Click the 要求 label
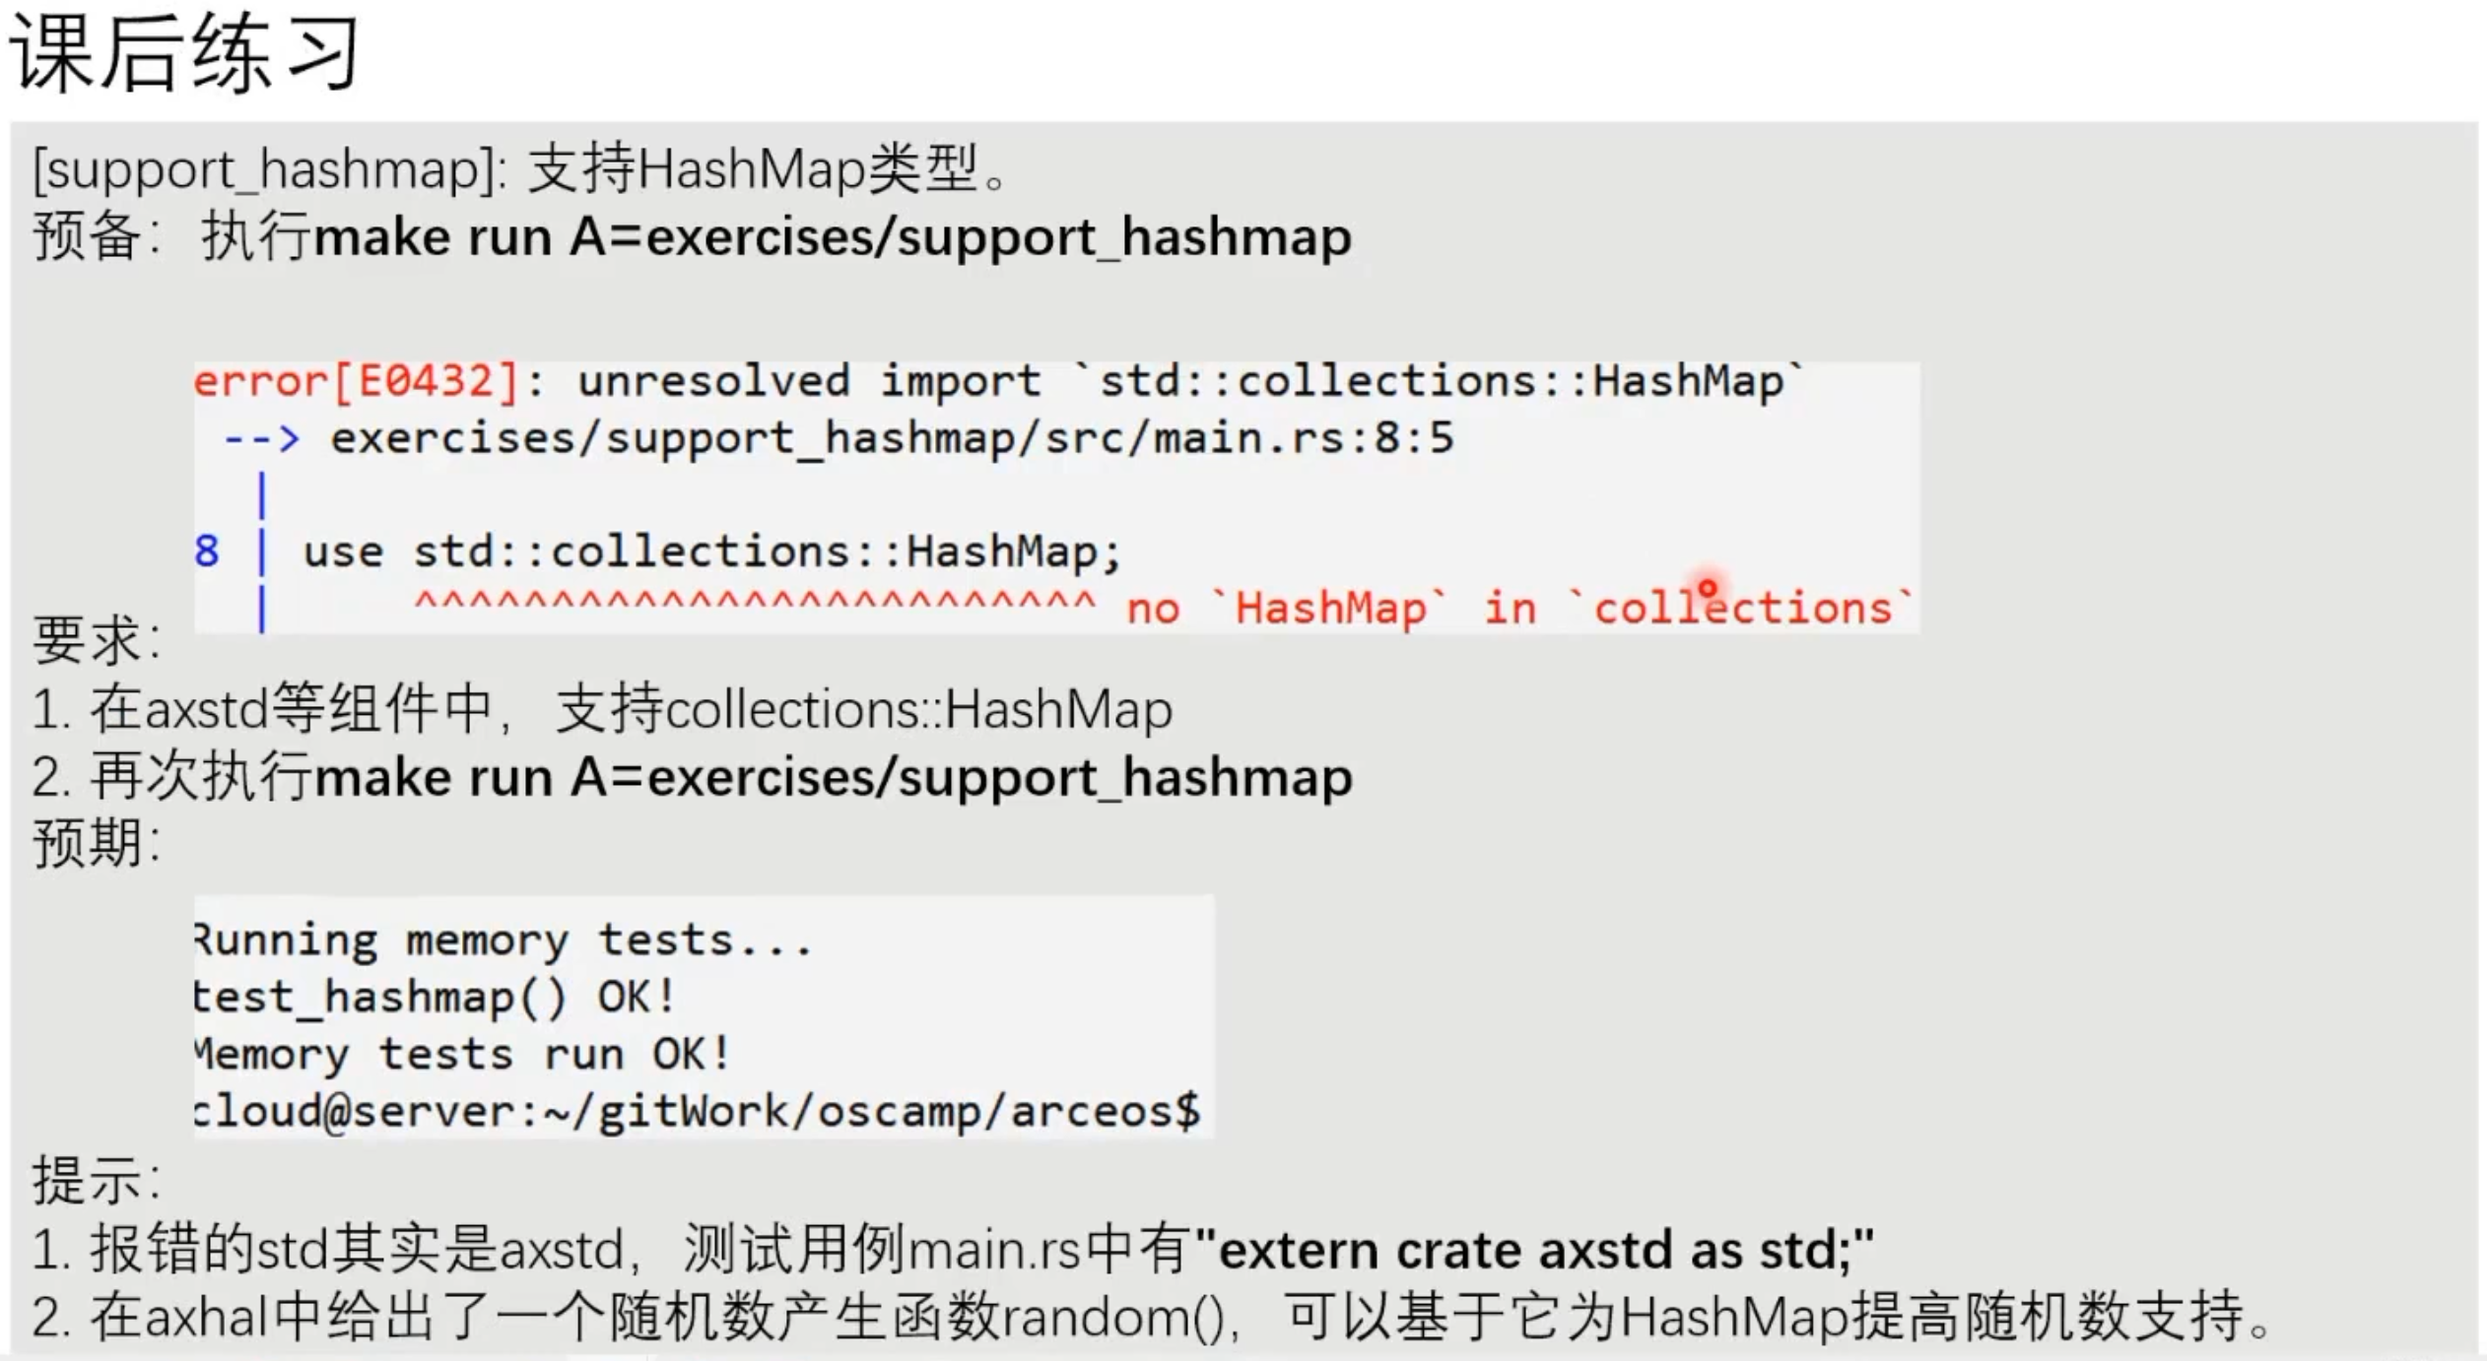Viewport: 2487px width, 1361px height. (97, 640)
